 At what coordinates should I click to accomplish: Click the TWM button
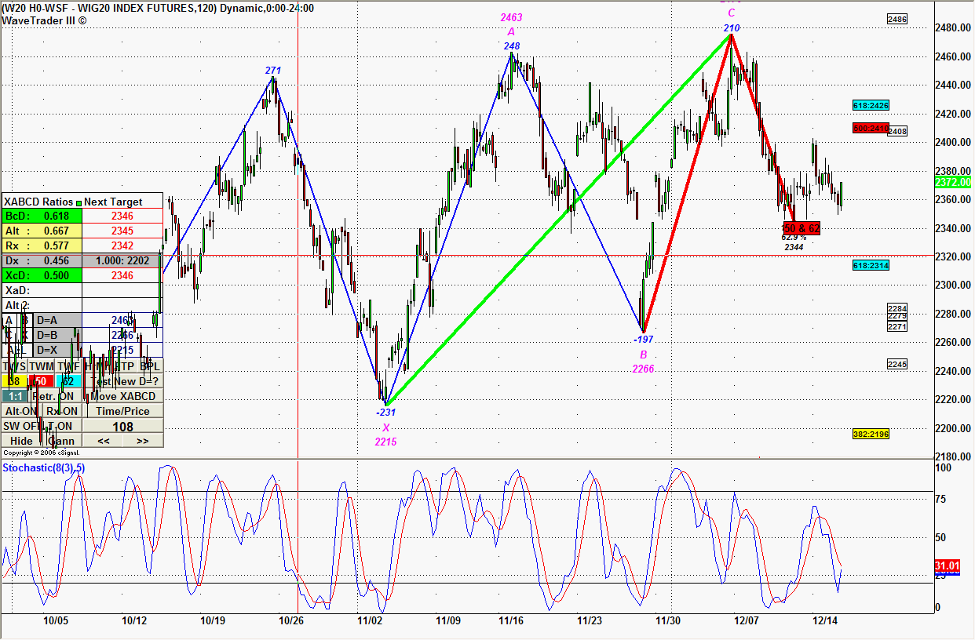coord(42,366)
